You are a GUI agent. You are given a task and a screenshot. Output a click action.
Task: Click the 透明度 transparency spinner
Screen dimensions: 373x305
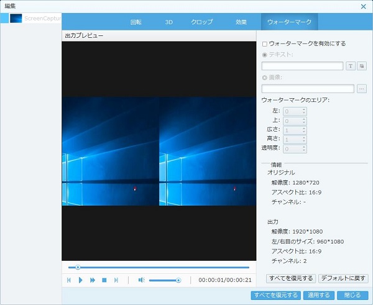pos(295,149)
